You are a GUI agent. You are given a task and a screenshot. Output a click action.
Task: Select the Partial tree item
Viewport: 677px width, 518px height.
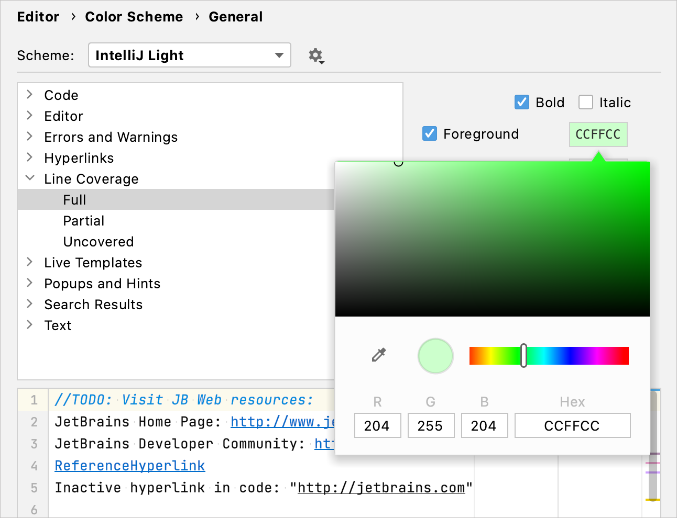[x=83, y=220]
